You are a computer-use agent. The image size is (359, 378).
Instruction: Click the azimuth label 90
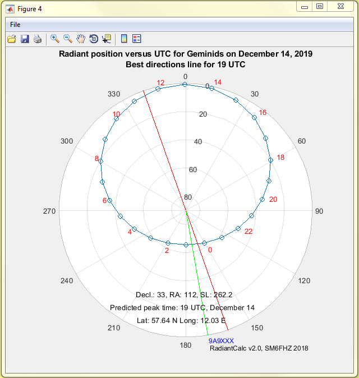(319, 211)
